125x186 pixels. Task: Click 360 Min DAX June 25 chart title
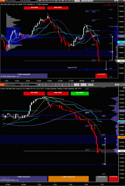24,4
